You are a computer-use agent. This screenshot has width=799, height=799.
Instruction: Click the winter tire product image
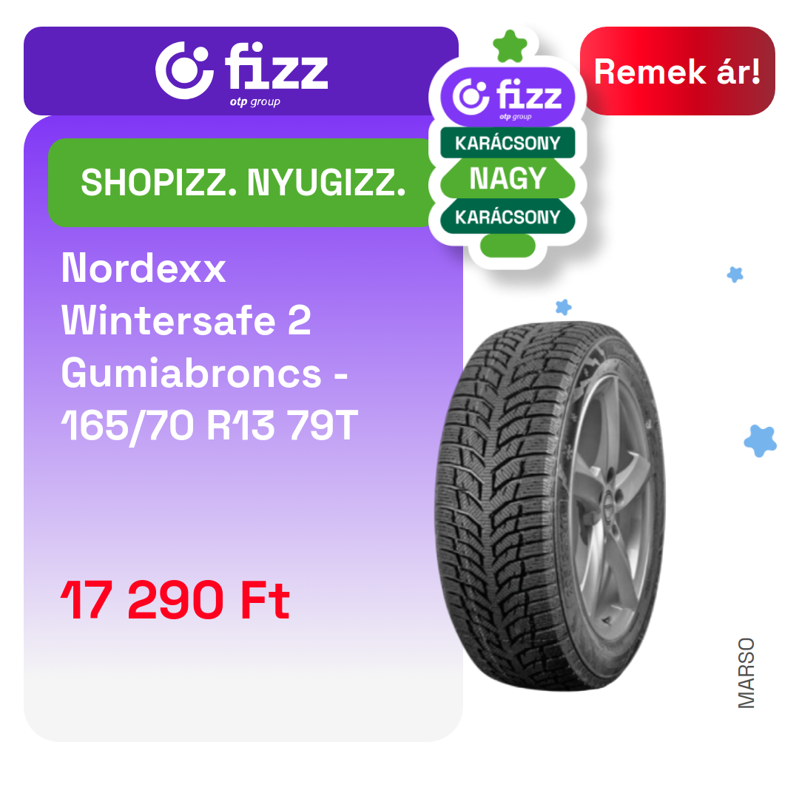pos(550,506)
